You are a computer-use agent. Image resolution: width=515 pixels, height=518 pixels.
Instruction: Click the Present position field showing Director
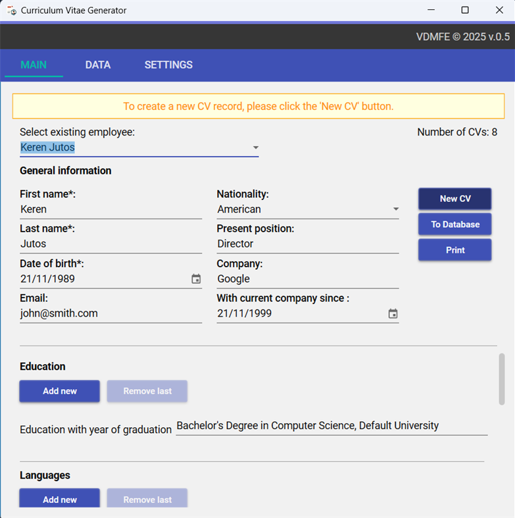coord(308,244)
